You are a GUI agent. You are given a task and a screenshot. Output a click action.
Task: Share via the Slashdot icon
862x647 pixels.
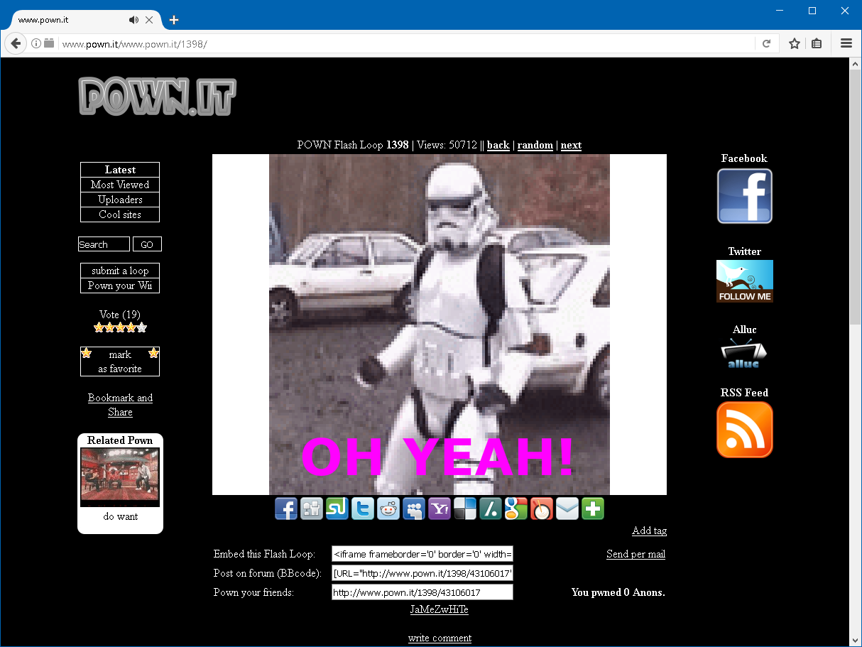[491, 509]
